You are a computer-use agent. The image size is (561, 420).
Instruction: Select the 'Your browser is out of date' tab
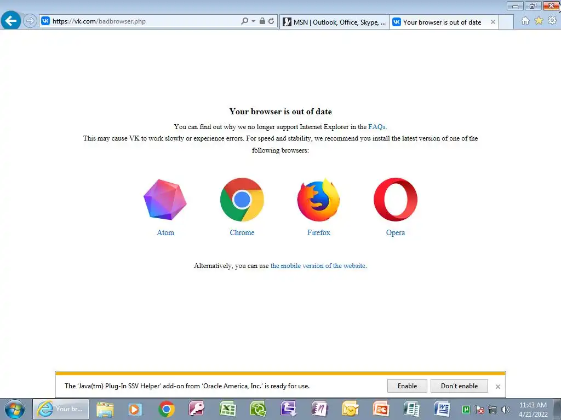point(442,22)
